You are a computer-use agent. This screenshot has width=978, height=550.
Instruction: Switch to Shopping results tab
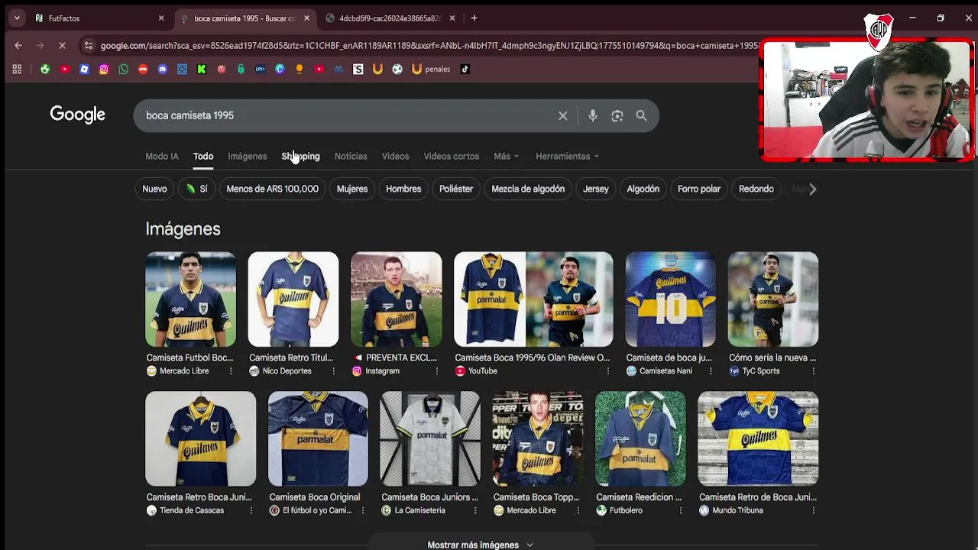pyautogui.click(x=300, y=156)
